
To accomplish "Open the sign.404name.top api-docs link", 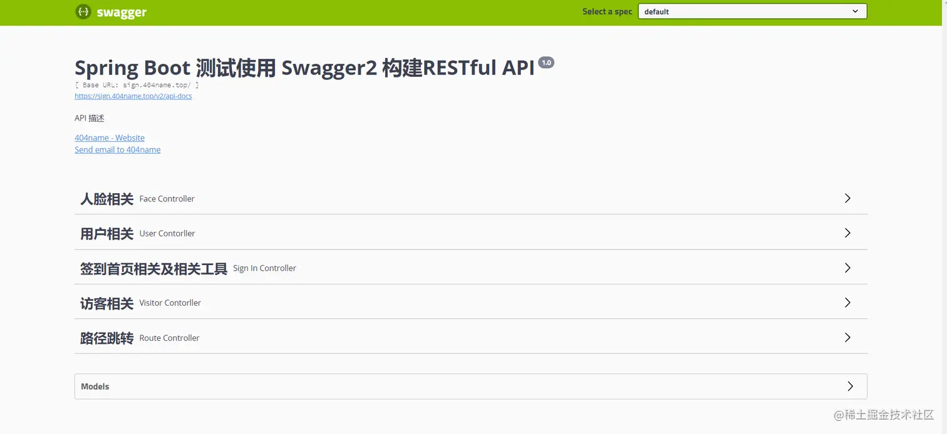I will [133, 96].
